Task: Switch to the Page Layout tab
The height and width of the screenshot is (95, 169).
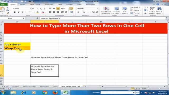Action: point(35,4)
